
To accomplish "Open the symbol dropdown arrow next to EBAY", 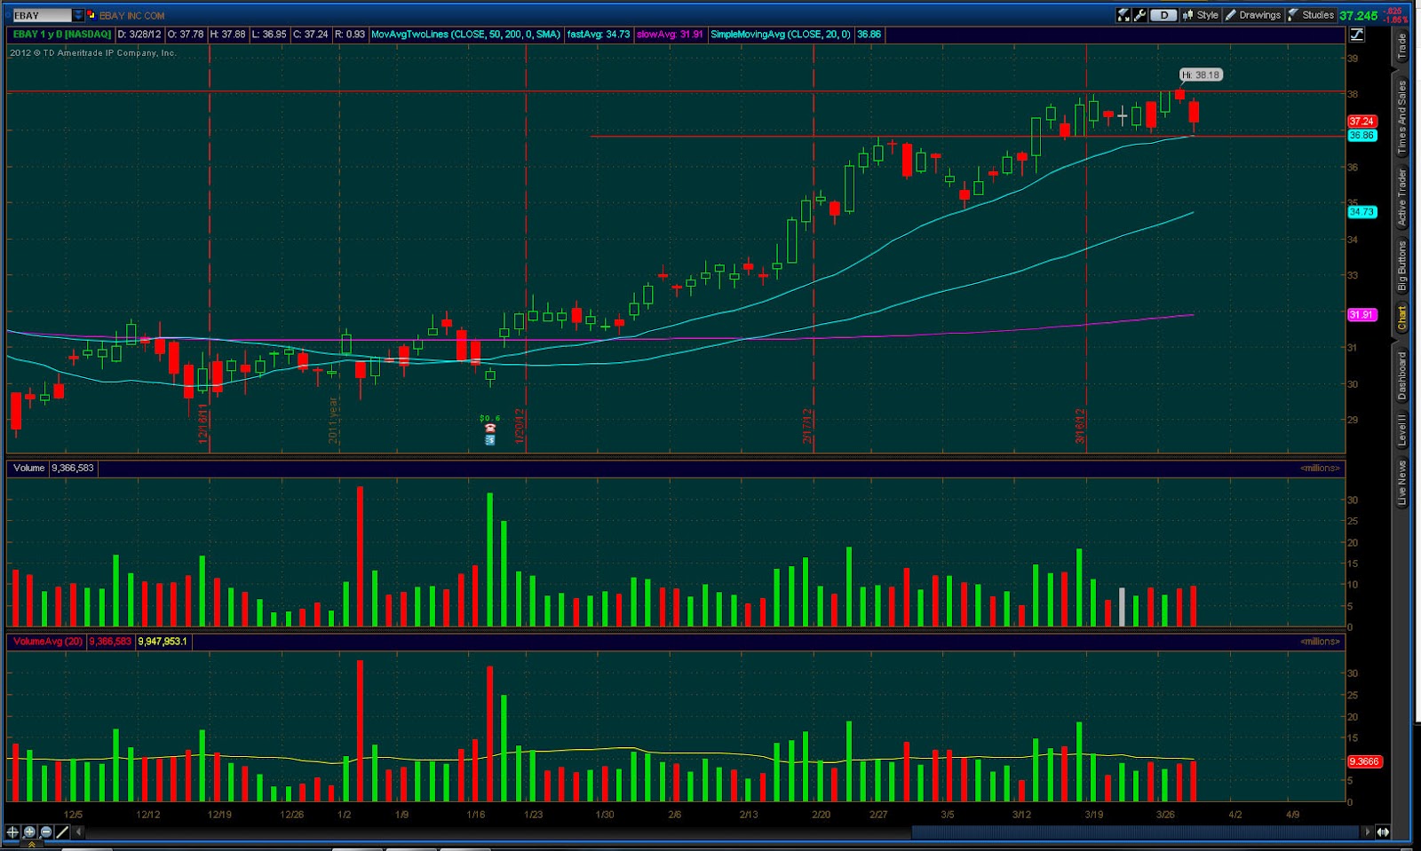I will pyautogui.click(x=78, y=15).
